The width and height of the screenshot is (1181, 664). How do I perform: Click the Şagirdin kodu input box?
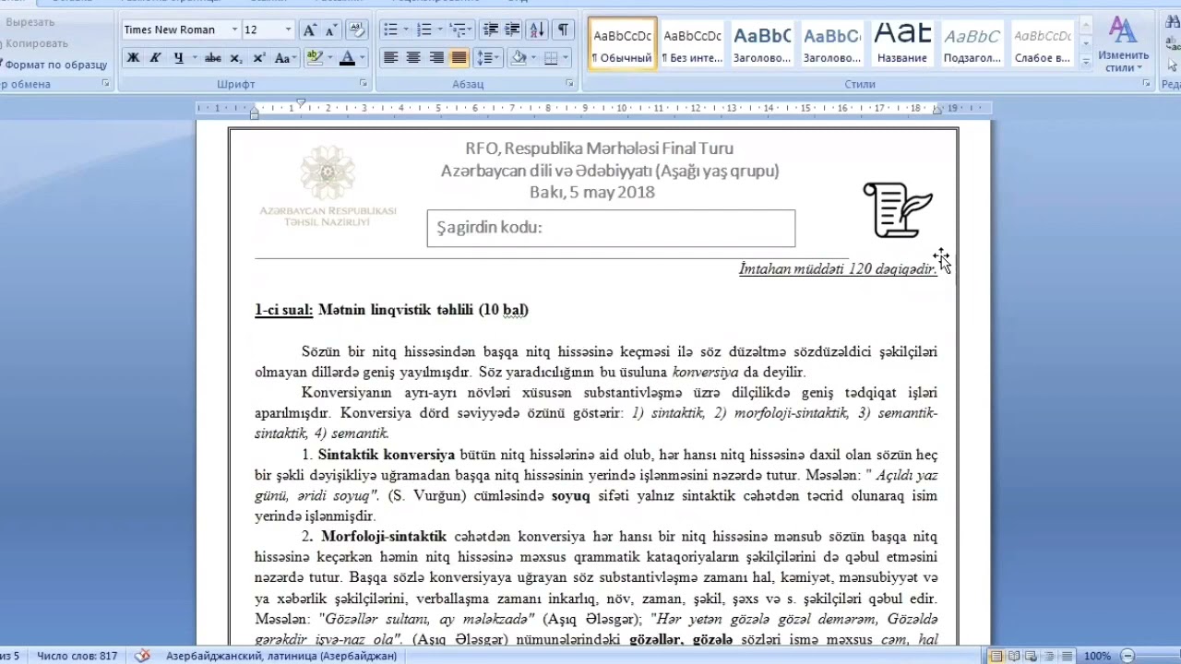pos(611,228)
